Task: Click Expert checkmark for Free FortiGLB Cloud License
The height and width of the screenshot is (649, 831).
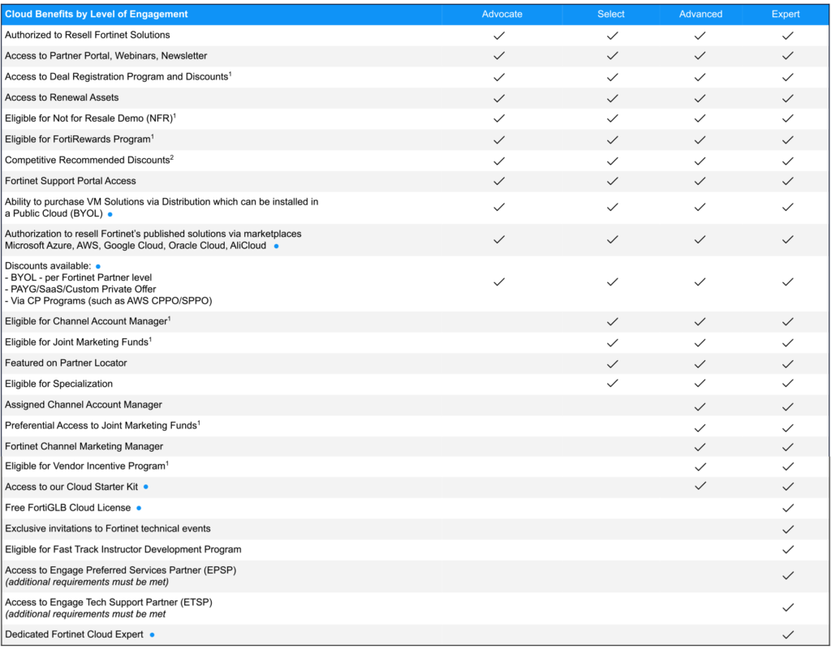Action: (788, 508)
